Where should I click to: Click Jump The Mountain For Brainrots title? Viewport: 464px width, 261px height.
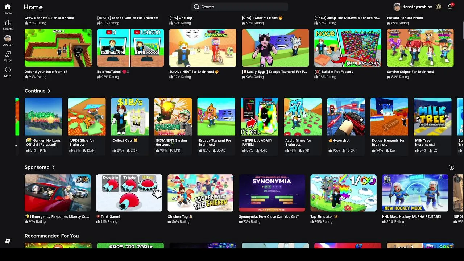[347, 18]
